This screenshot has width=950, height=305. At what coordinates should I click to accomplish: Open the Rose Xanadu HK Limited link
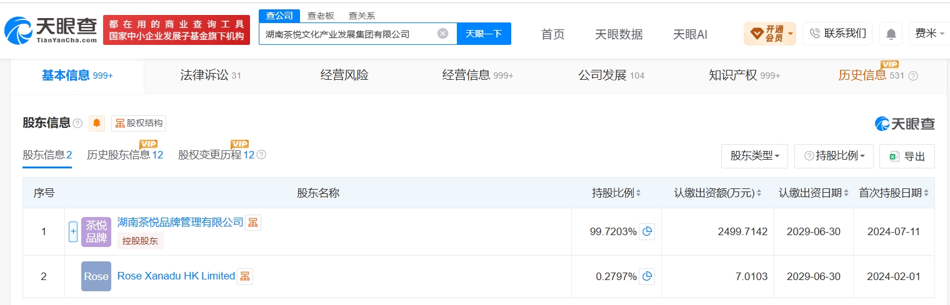pyautogui.click(x=176, y=276)
